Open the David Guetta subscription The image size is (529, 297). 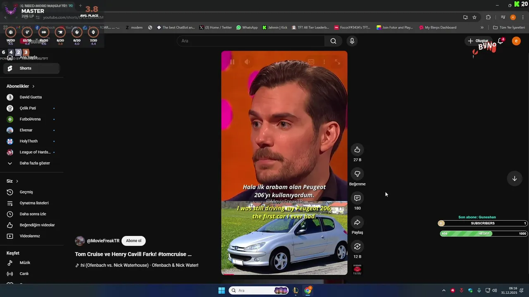(31, 97)
